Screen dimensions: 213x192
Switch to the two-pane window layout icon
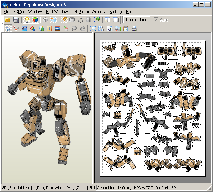[107, 20]
